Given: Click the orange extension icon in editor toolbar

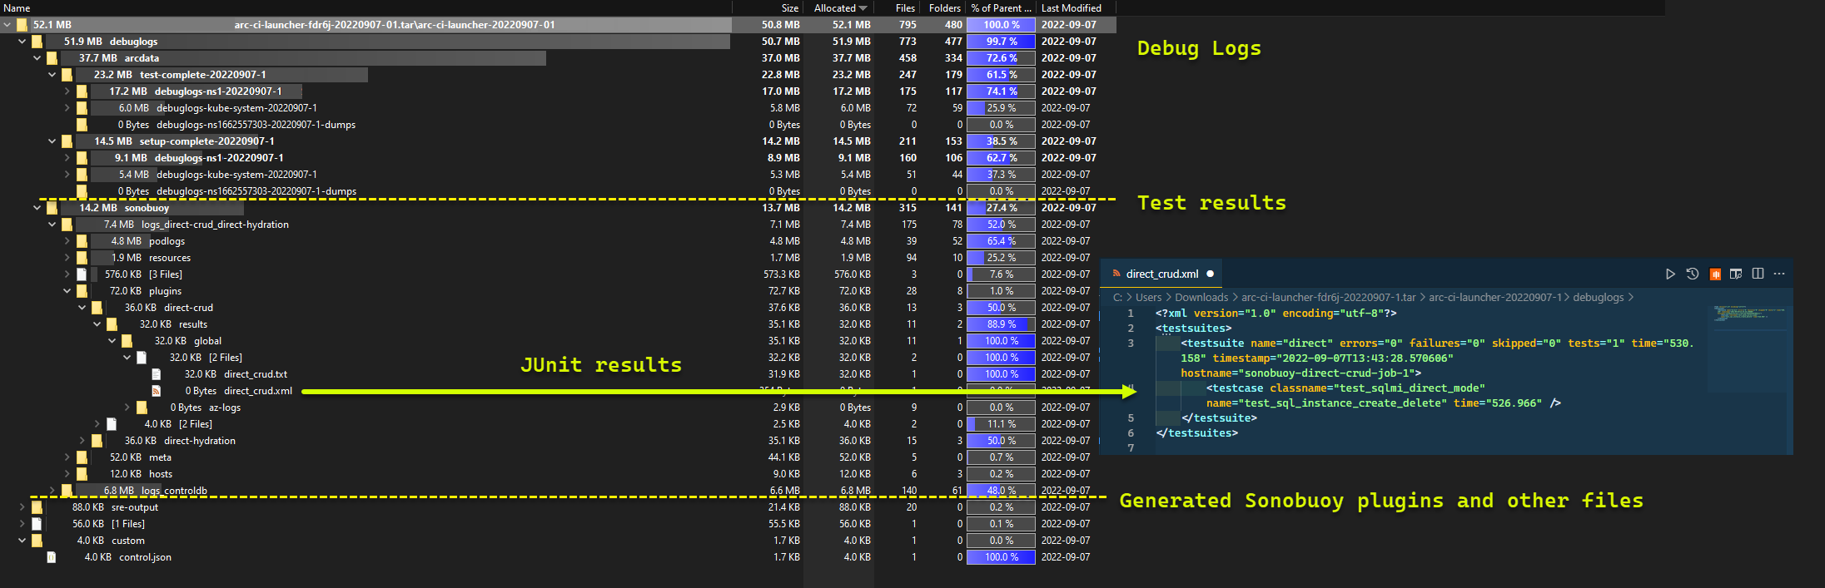Looking at the screenshot, I should coord(1715,274).
